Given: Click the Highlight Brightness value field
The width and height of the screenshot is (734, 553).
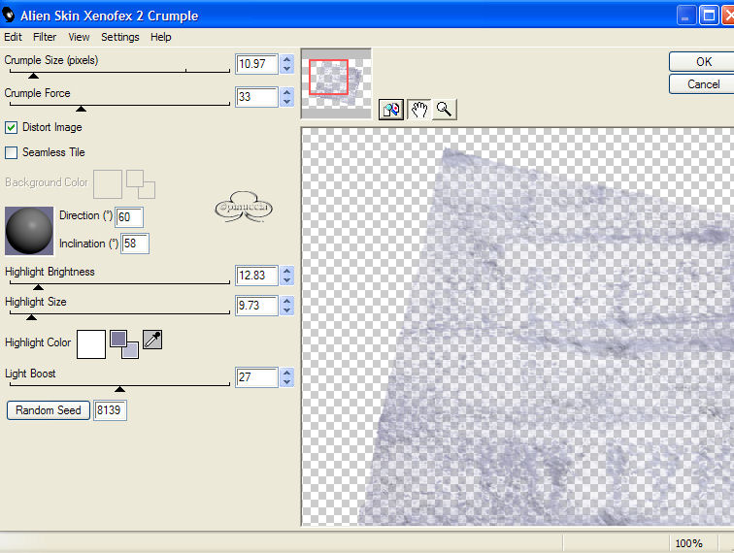Looking at the screenshot, I should point(256,276).
